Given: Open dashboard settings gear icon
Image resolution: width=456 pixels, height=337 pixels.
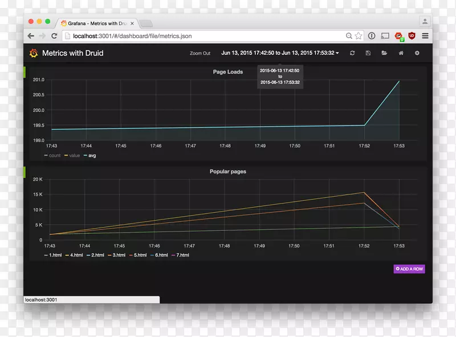Looking at the screenshot, I should pos(417,53).
